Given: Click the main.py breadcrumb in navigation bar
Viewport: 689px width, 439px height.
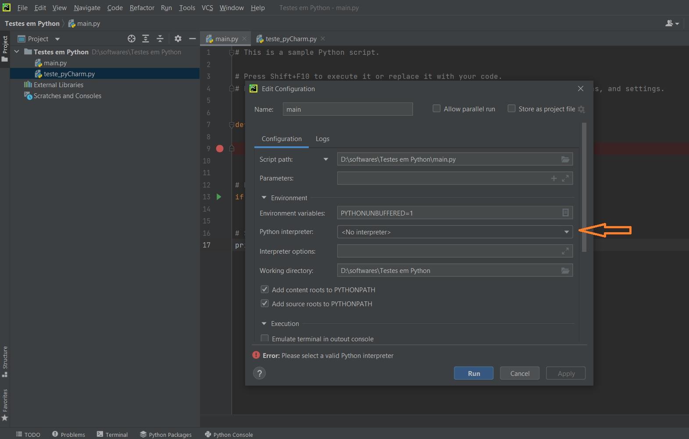Looking at the screenshot, I should [84, 24].
